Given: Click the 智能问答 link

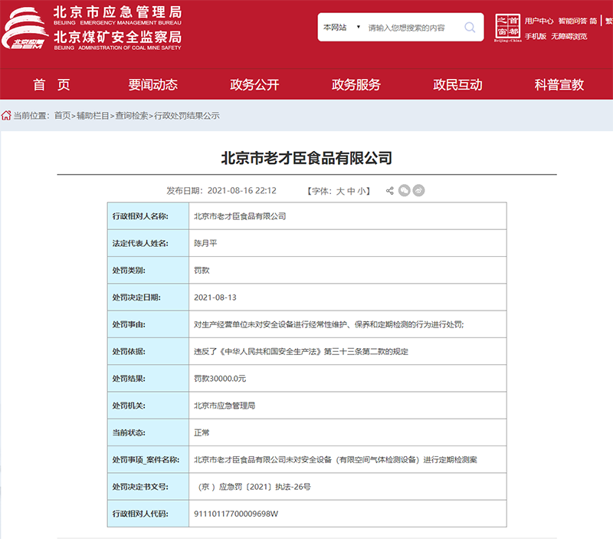Looking at the screenshot, I should tap(572, 21).
